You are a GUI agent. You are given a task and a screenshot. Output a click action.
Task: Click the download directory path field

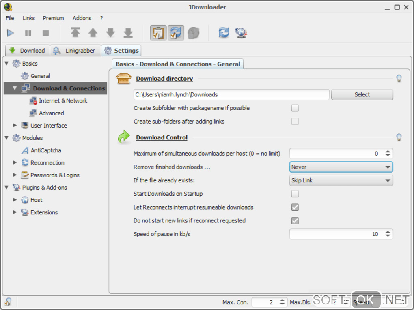[x=231, y=95]
